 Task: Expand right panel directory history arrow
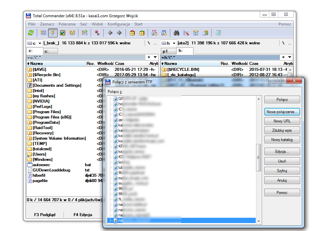pos(290,57)
